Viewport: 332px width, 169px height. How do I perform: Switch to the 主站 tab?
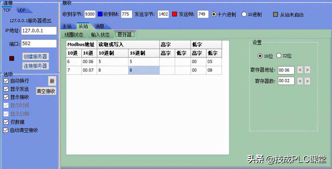67,26
